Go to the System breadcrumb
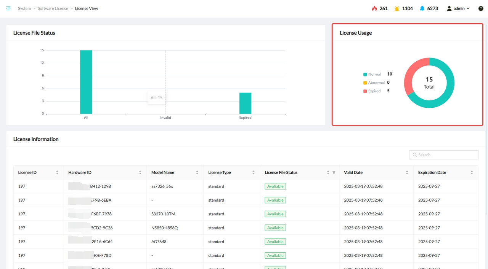Viewport: 488px width, 269px height. (24, 8)
